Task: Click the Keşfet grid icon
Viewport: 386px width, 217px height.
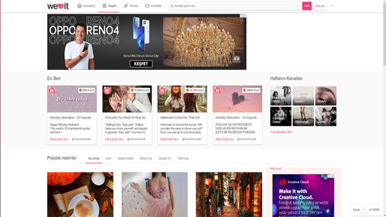Action: pos(104,5)
